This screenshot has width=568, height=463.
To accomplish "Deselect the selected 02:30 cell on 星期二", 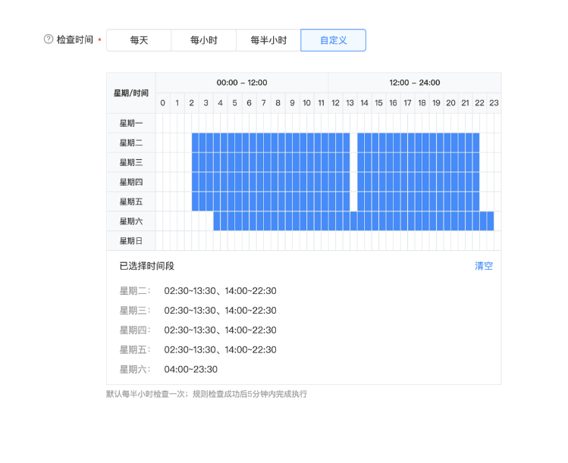I will point(195,142).
